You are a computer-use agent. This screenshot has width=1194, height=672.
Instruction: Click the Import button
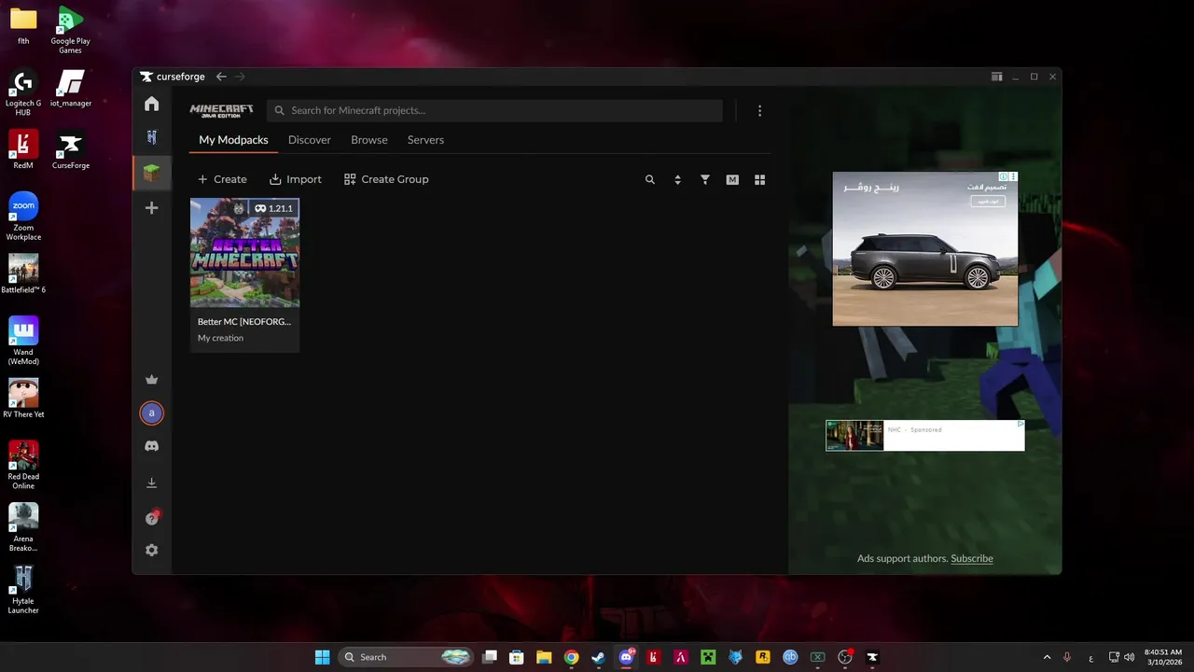click(296, 179)
